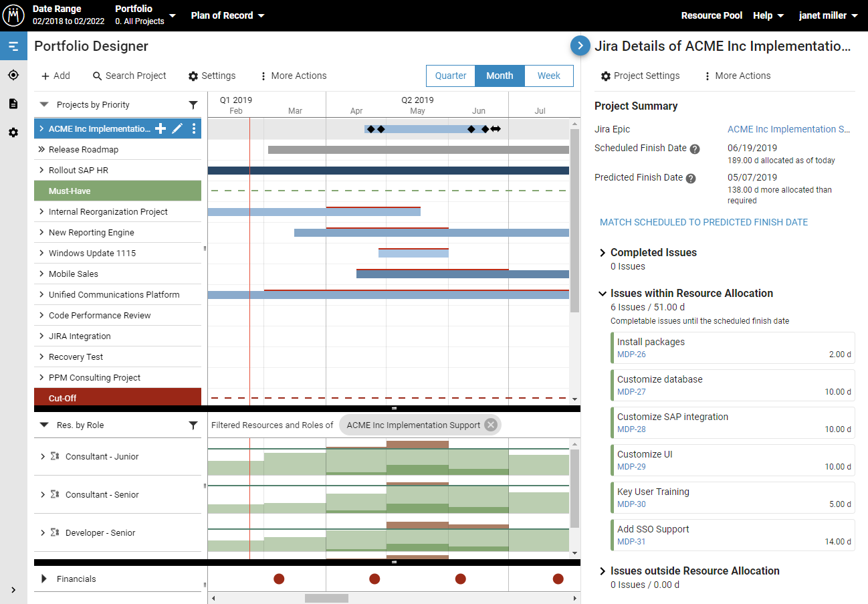868x604 pixels.
Task: Collapse the Res. by Role section
Action: [x=44, y=425]
